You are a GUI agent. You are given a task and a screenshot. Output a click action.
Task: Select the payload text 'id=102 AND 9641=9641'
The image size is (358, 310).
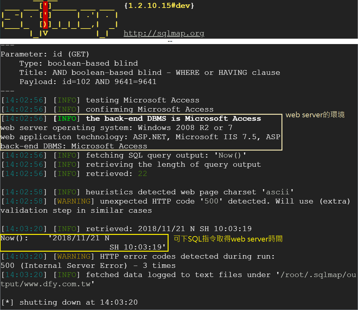(x=109, y=82)
